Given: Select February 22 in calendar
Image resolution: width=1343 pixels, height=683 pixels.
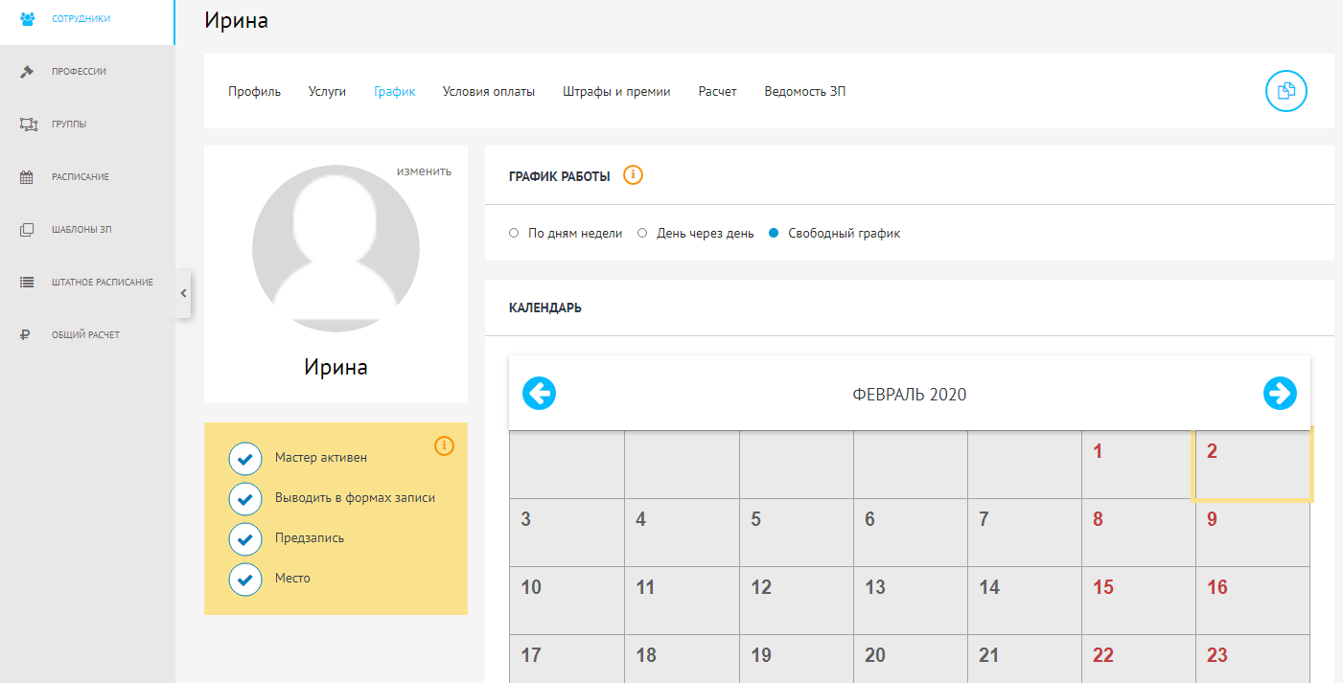Looking at the screenshot, I should tap(1139, 659).
